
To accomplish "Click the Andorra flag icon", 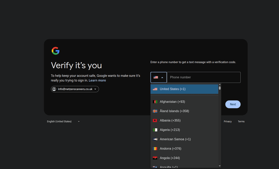I will pos(155,149).
